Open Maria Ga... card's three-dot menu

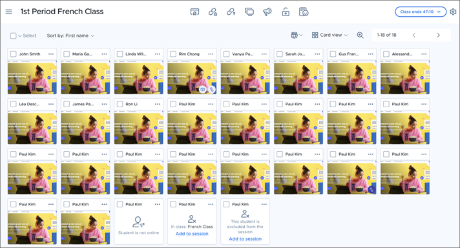tap(104, 54)
